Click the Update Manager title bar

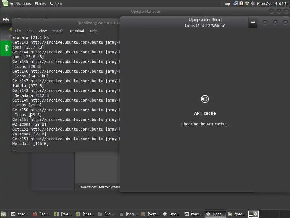coord(146,11)
